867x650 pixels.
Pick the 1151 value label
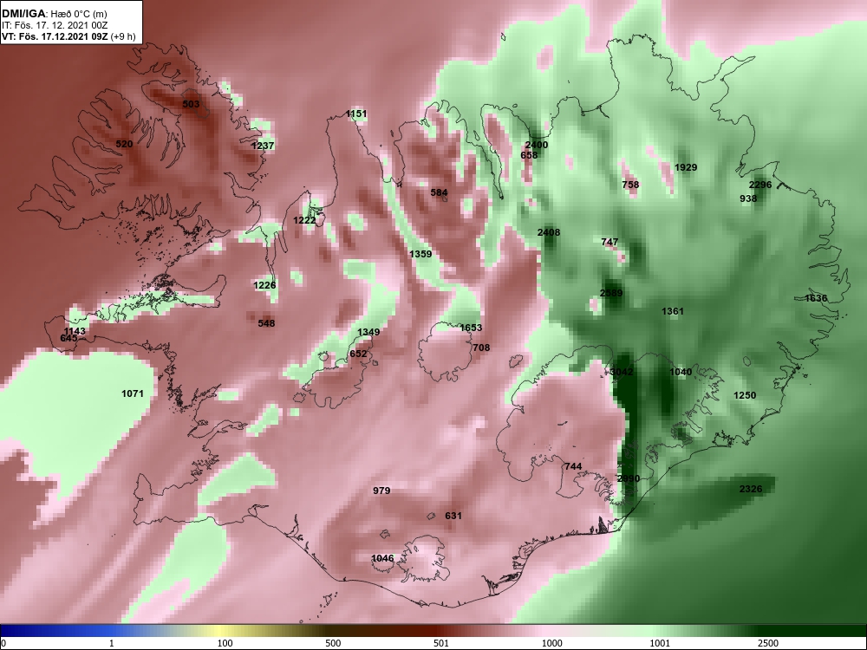(x=356, y=114)
